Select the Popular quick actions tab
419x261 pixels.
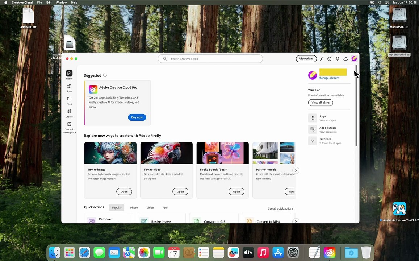[x=117, y=207]
